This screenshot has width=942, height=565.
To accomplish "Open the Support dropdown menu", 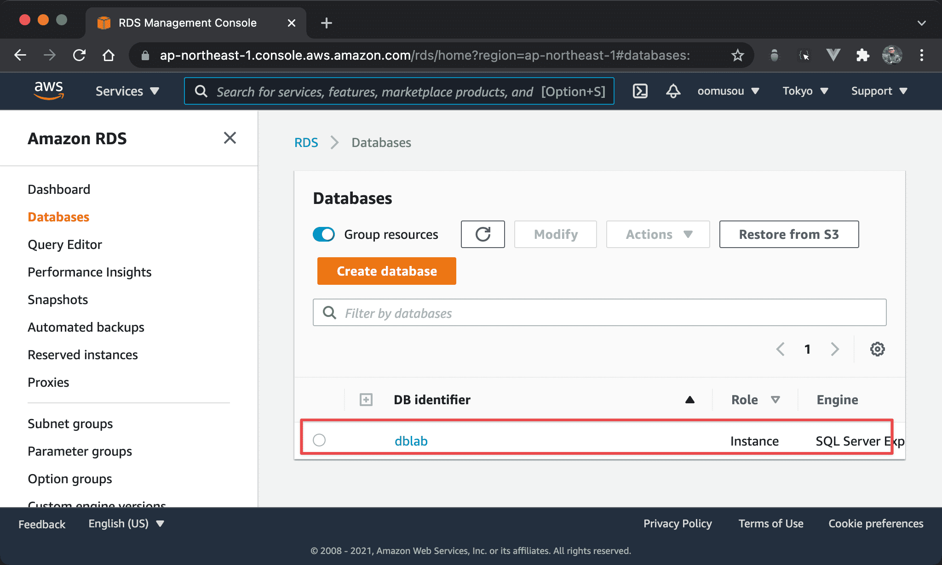I will click(879, 91).
